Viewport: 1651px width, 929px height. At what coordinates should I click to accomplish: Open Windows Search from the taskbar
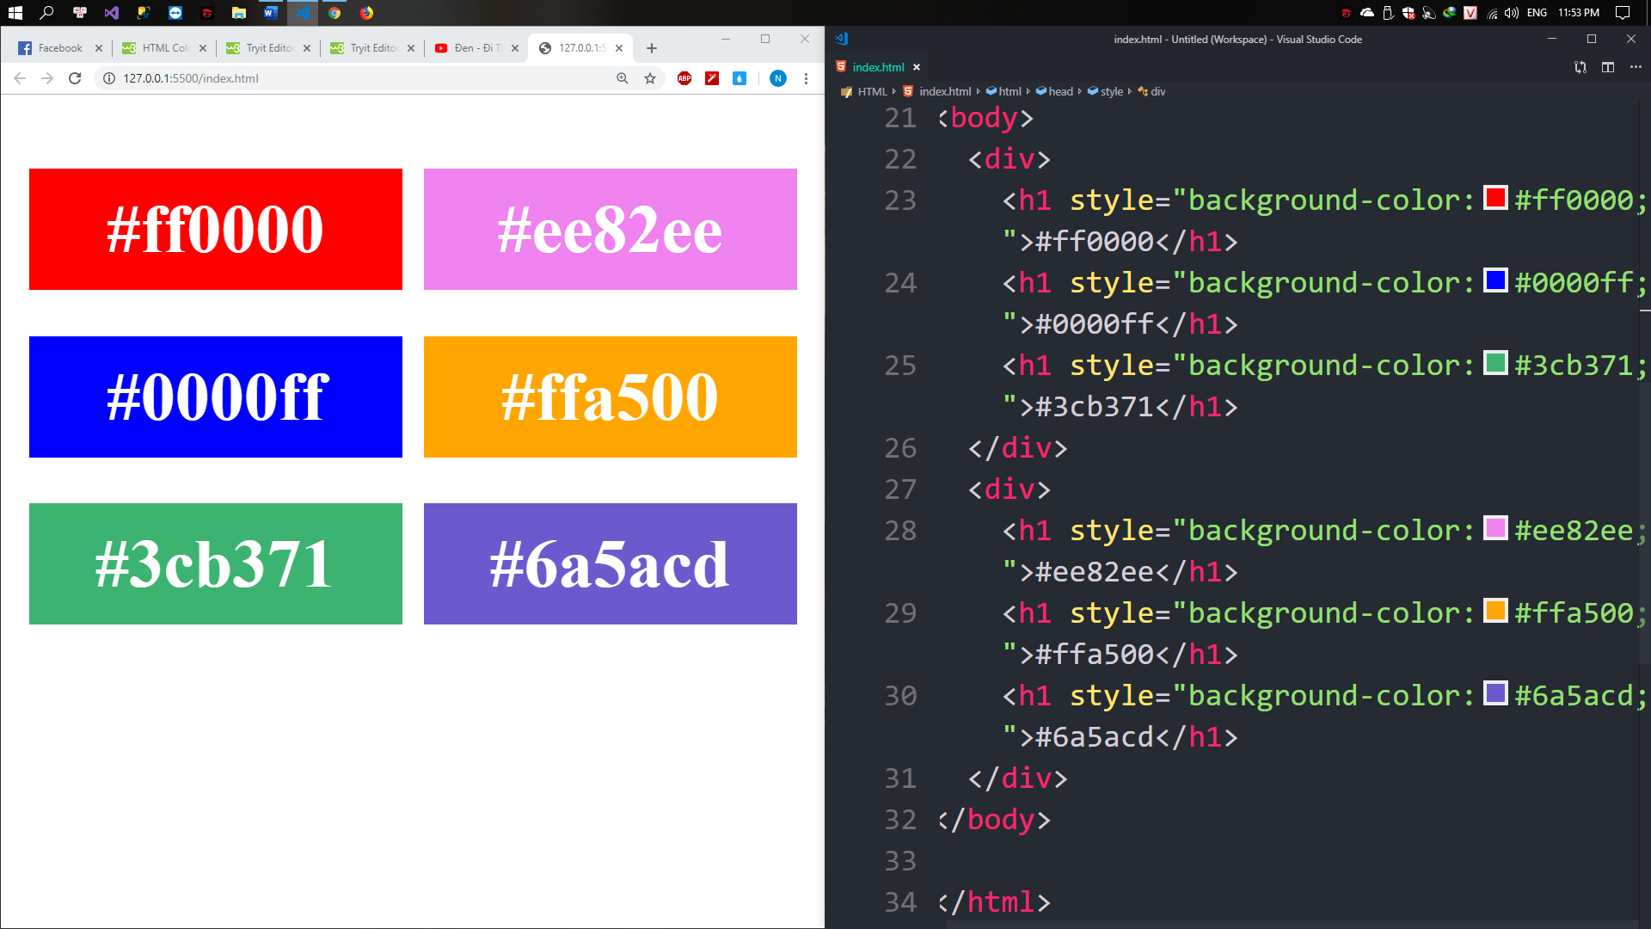[x=47, y=13]
